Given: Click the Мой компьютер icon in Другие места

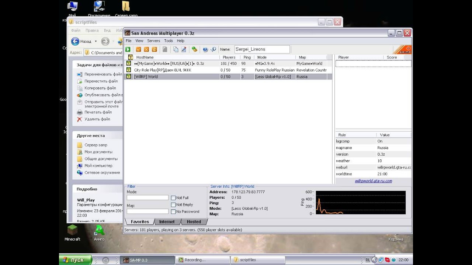Looking at the screenshot, I should coord(80,166).
